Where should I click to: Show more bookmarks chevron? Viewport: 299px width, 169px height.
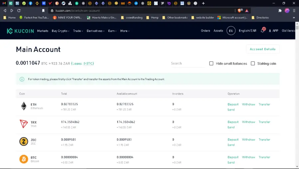click(294, 18)
